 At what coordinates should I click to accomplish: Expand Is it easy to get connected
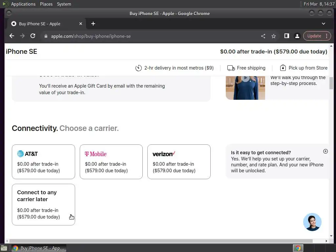[325, 151]
